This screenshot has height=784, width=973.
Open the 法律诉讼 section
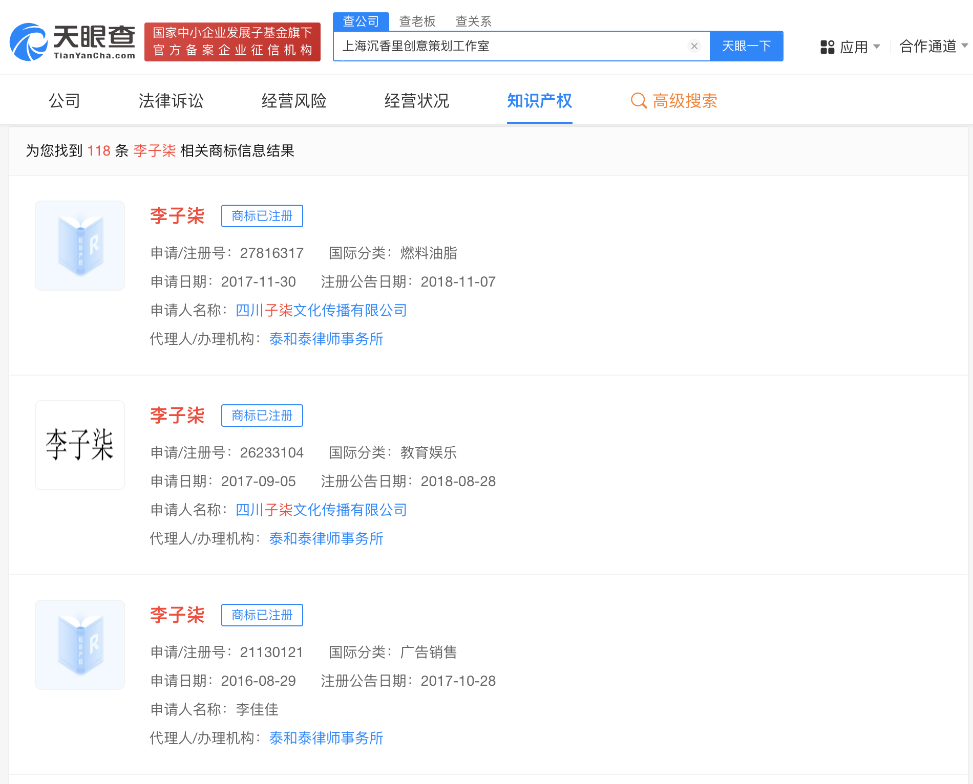point(171,101)
